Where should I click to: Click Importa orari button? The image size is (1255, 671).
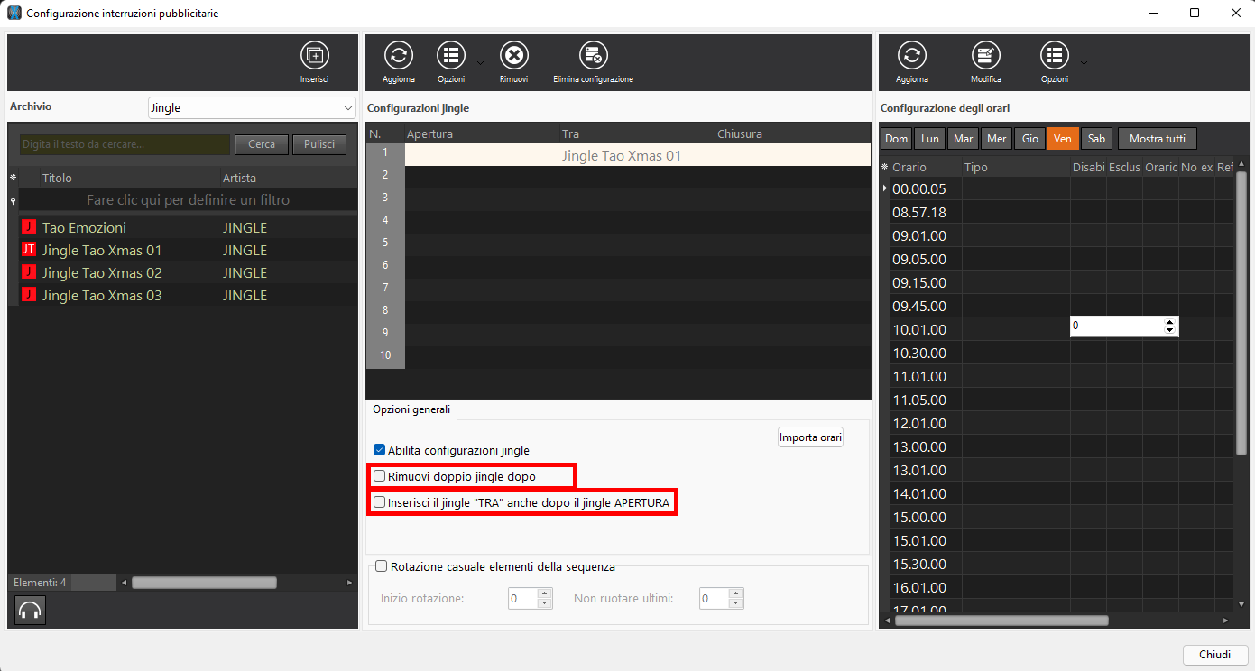(811, 437)
